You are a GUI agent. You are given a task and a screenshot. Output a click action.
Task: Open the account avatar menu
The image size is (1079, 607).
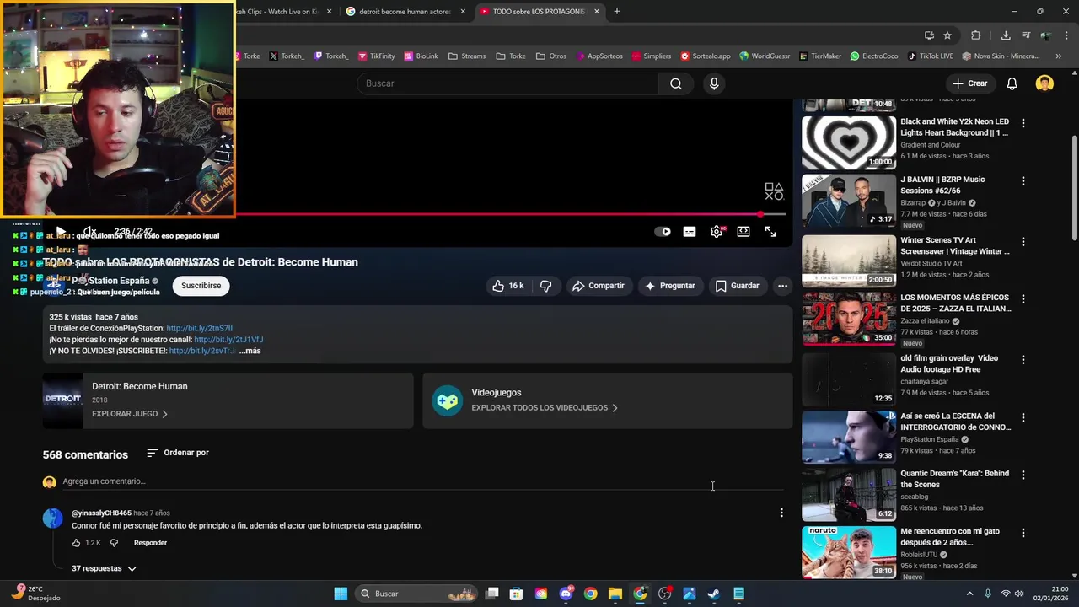pos(1044,83)
